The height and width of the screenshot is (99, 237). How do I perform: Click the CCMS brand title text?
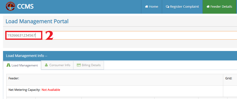click(25, 6)
